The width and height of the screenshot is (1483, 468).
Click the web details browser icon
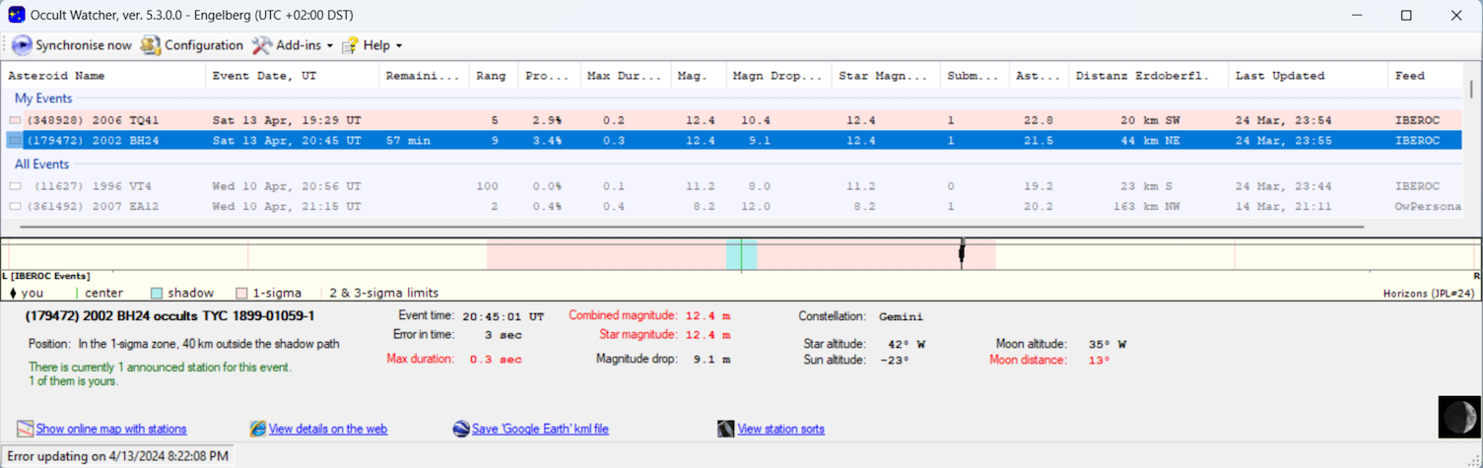coord(257,429)
